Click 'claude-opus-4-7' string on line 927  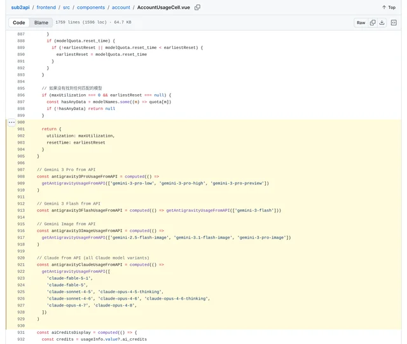[x=67, y=305]
